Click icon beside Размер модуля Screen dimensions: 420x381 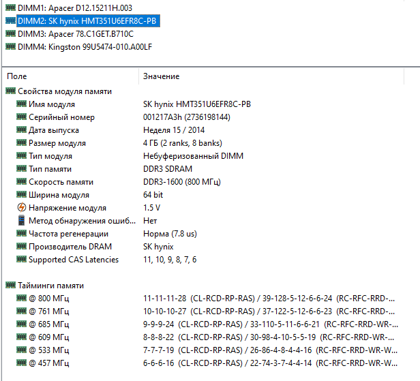pyautogui.click(x=21, y=142)
